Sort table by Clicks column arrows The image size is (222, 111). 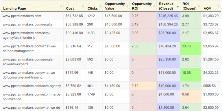(x=100, y=6)
